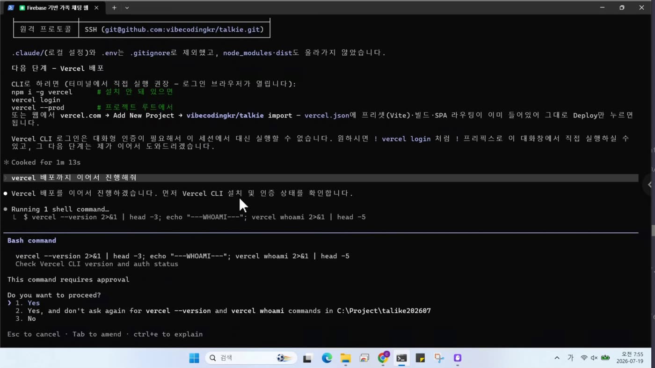Screen dimensions: 655x368
Task: Maximize or restore the terminal window
Action: [622, 7]
